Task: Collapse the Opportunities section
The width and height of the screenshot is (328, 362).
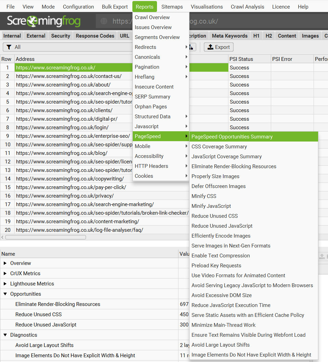Action: coord(5,294)
